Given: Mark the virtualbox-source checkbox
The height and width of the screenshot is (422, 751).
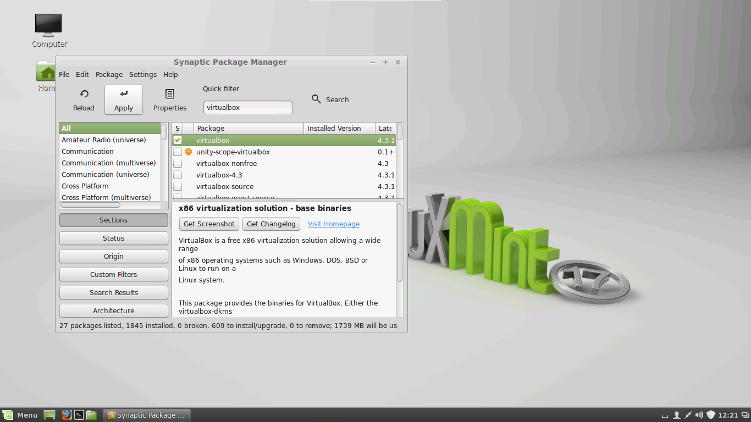Looking at the screenshot, I should 178,186.
